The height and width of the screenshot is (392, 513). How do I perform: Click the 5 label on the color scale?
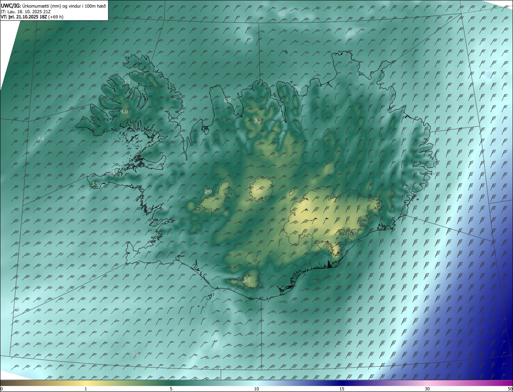(171, 389)
